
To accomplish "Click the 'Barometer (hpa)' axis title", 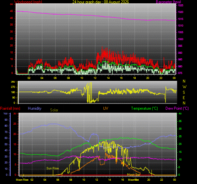I will point(168,2).
